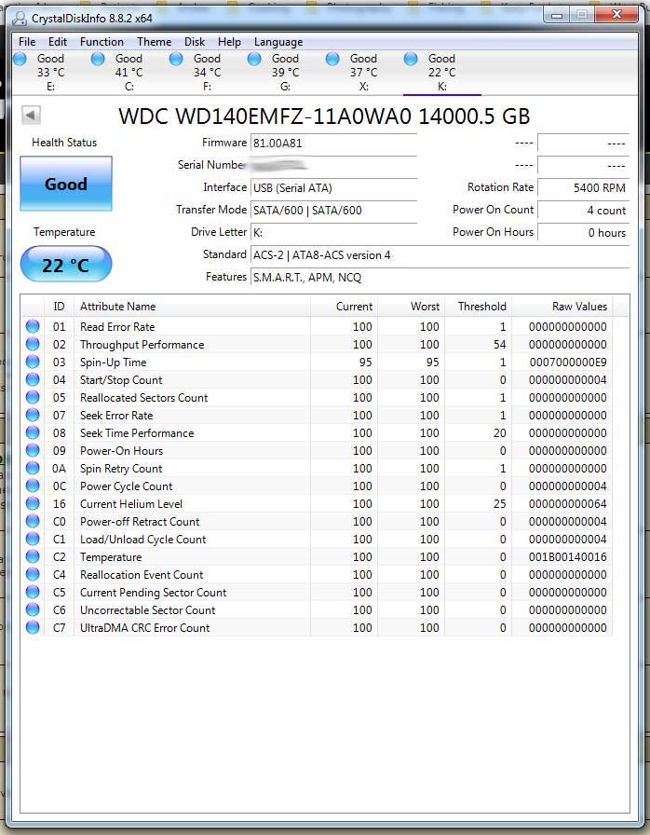This screenshot has height=835, width=650.
Task: Click the Spin Retry Count status orb
Action: 33,468
